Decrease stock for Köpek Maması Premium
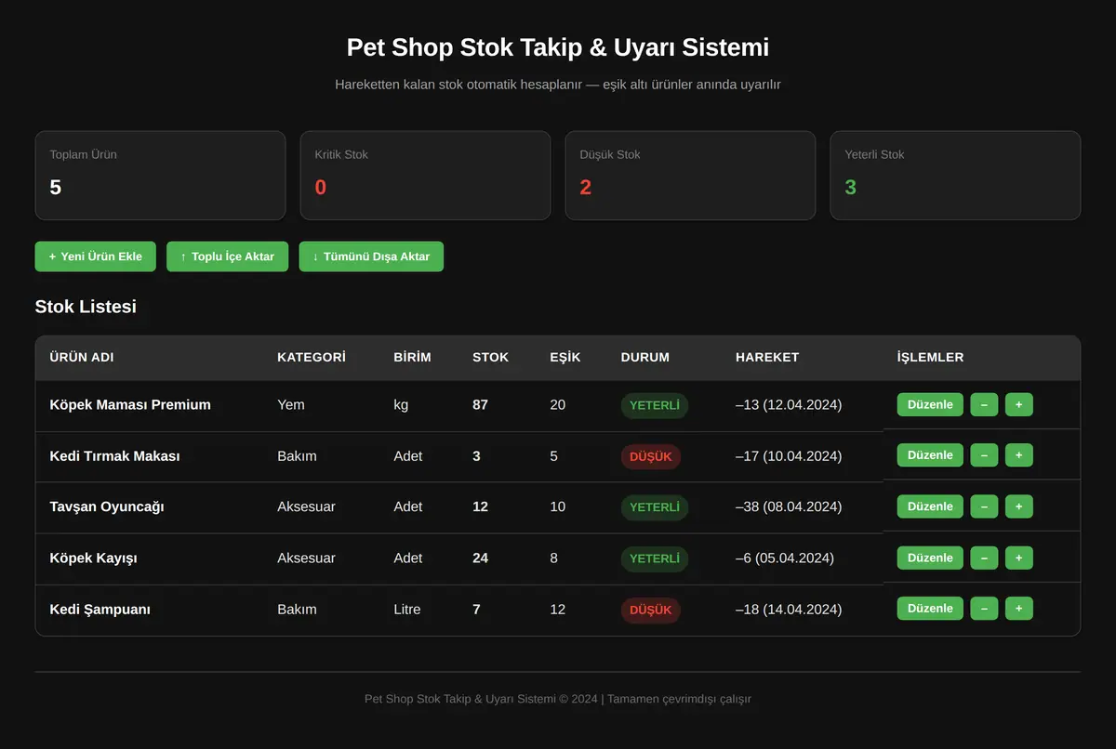Image resolution: width=1116 pixels, height=749 pixels. point(984,404)
